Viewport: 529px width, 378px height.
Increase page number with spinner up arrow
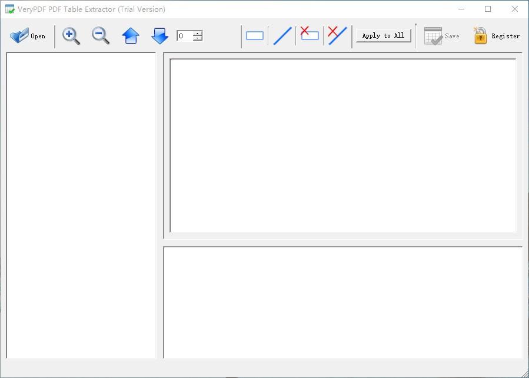[198, 33]
